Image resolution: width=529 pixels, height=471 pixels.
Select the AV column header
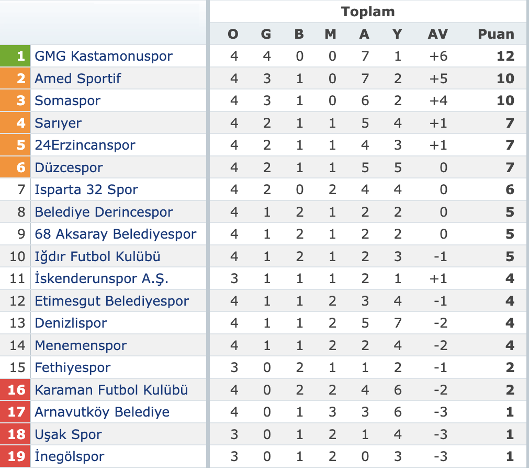pyautogui.click(x=438, y=34)
